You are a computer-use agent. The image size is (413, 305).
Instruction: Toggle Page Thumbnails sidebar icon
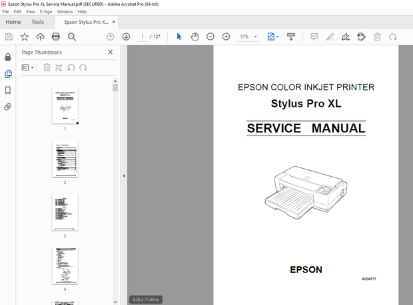(x=8, y=74)
